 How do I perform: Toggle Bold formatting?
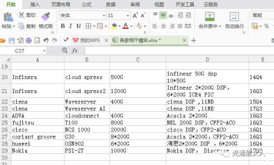pos(63,26)
